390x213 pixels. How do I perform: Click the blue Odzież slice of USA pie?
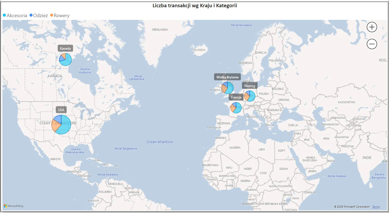tap(58, 119)
